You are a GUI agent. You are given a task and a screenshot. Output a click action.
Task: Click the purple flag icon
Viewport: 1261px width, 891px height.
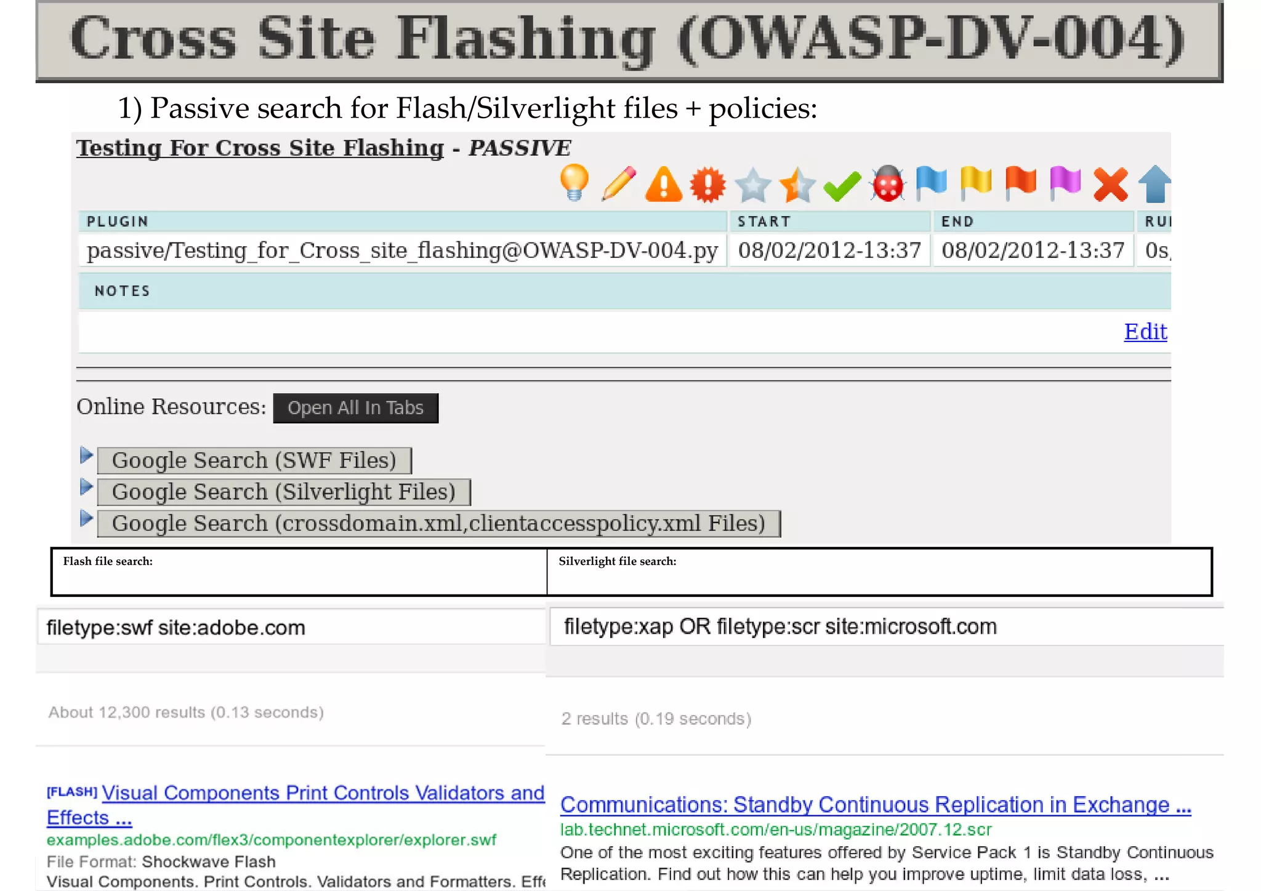(1065, 183)
